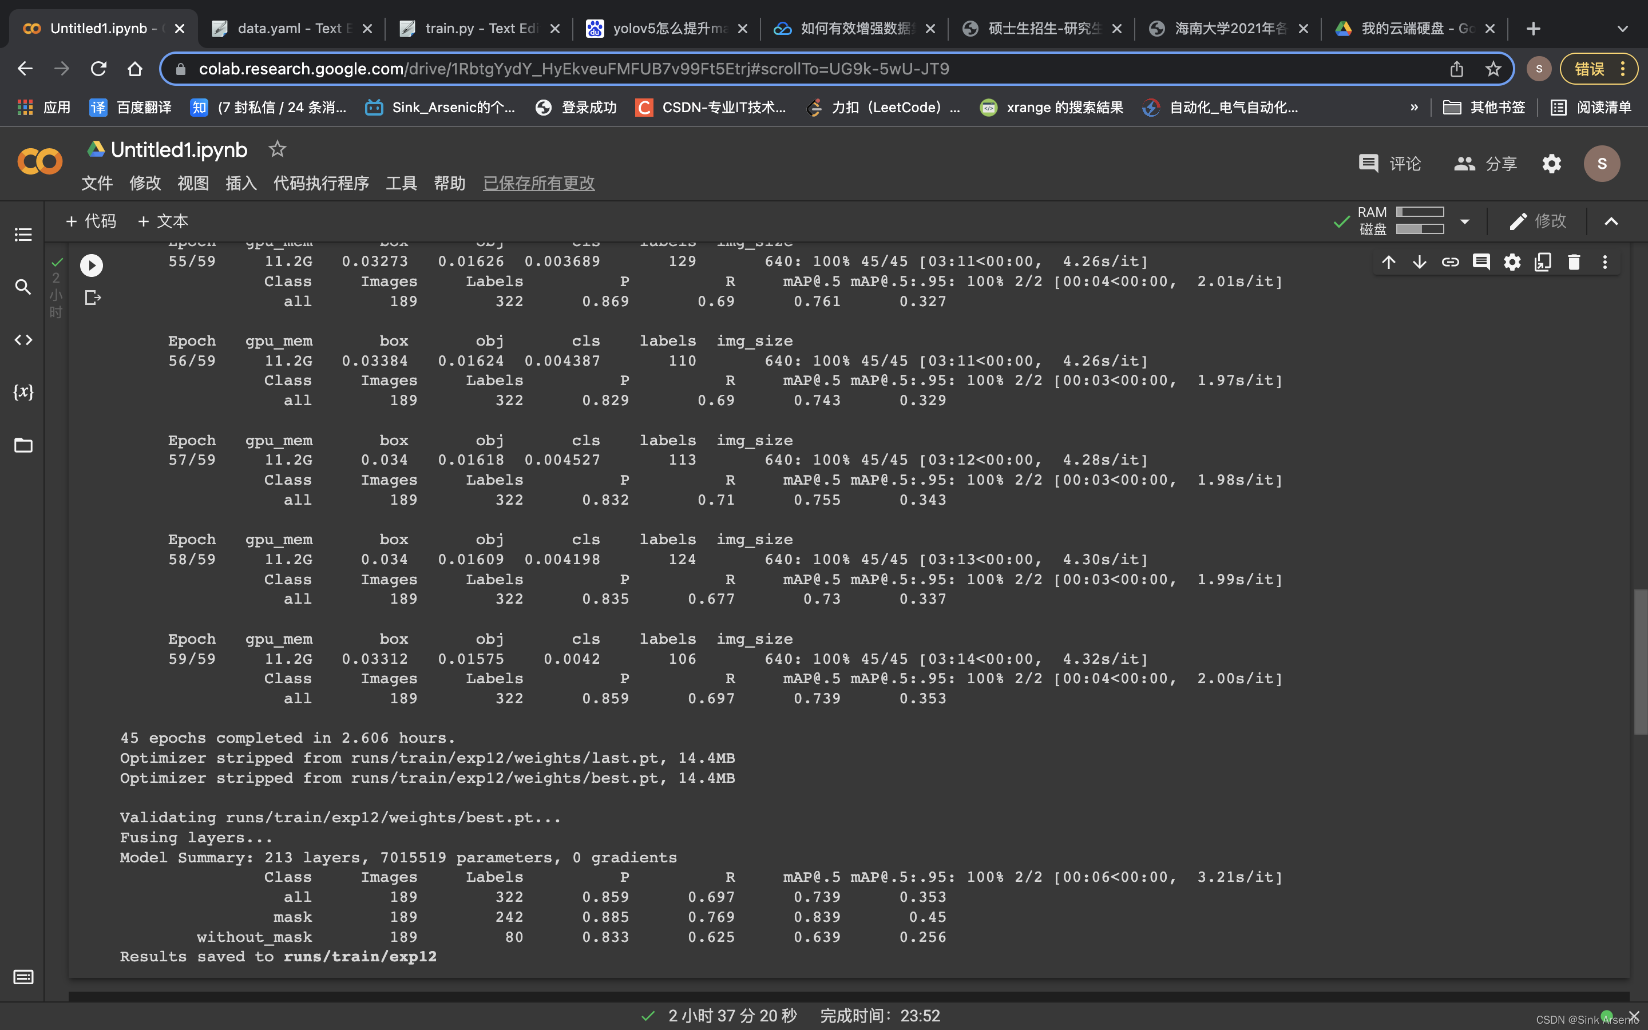Expand the tab search dropdown arrow
This screenshot has height=1030, width=1648.
click(x=1623, y=29)
